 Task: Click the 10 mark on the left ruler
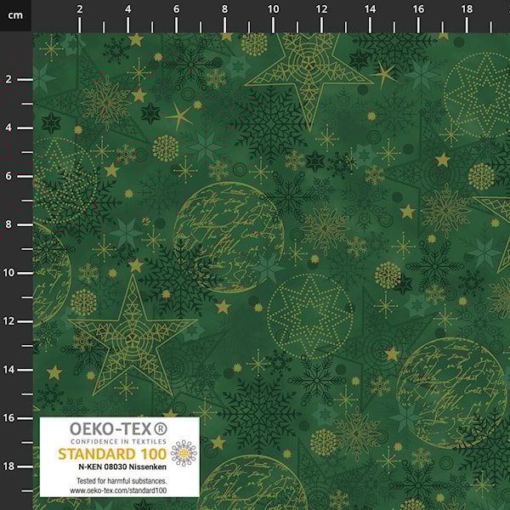point(8,273)
